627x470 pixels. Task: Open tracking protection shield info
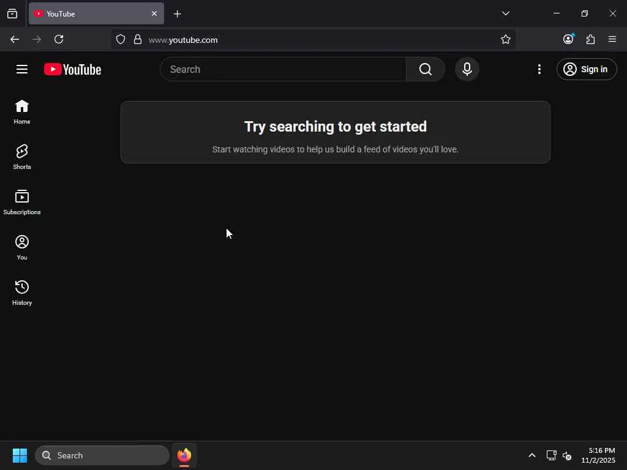121,40
